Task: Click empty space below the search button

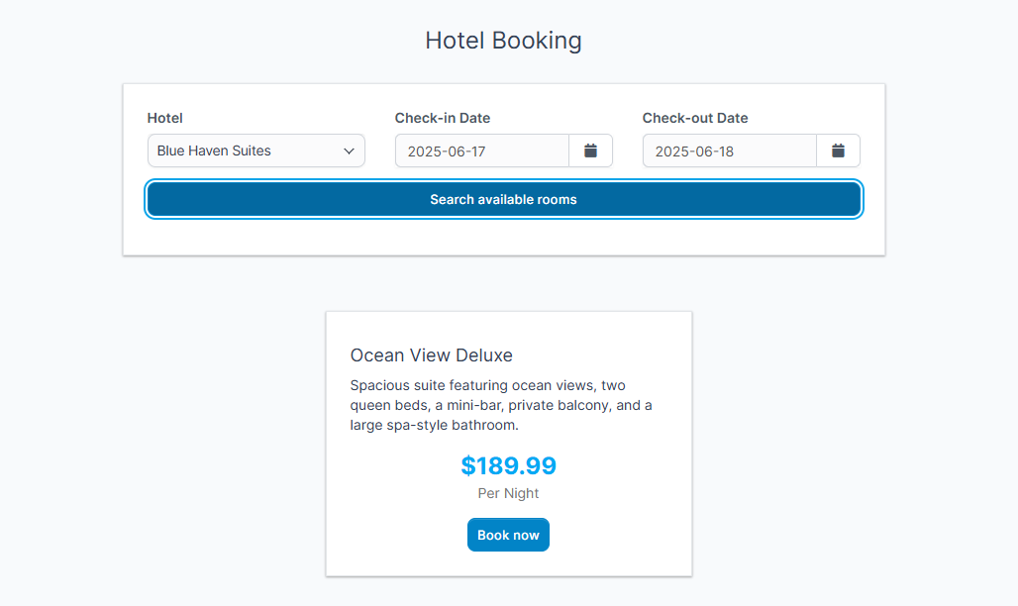Action: 503,236
